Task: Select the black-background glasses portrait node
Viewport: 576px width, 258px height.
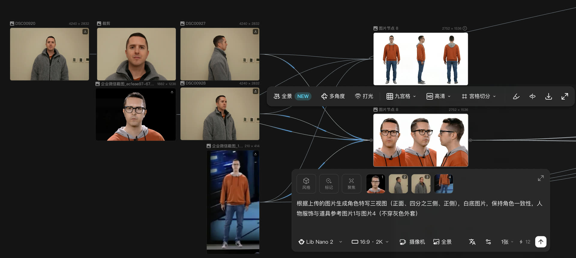Action: [x=136, y=114]
